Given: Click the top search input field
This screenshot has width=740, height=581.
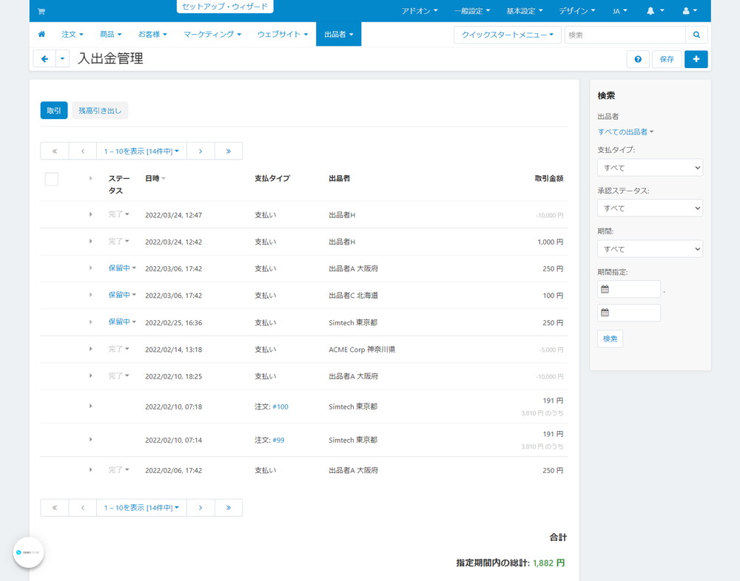Looking at the screenshot, I should click(625, 35).
